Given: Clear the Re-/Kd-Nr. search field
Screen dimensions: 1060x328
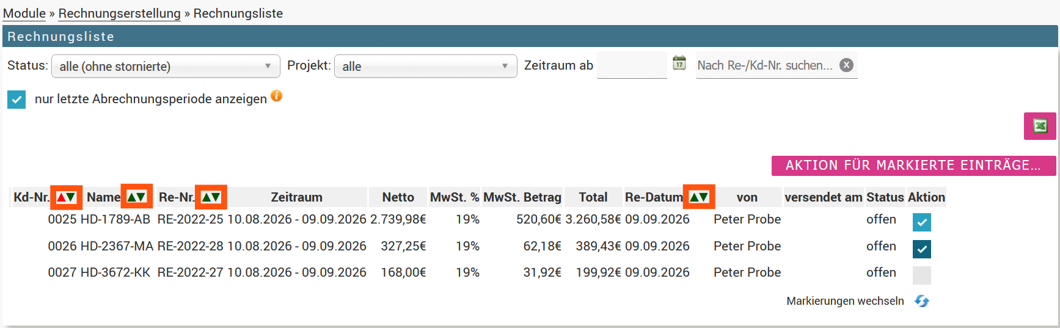Looking at the screenshot, I should point(846,65).
